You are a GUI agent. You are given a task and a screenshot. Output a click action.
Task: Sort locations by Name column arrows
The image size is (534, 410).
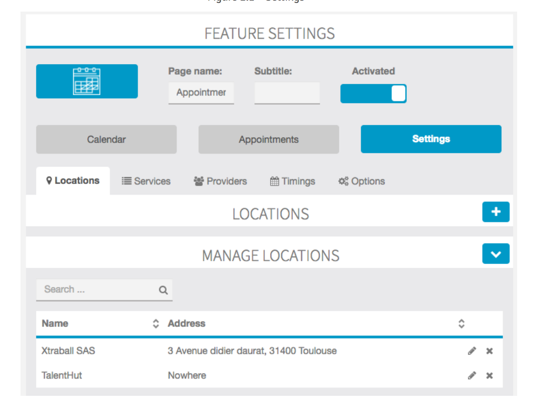[156, 324]
